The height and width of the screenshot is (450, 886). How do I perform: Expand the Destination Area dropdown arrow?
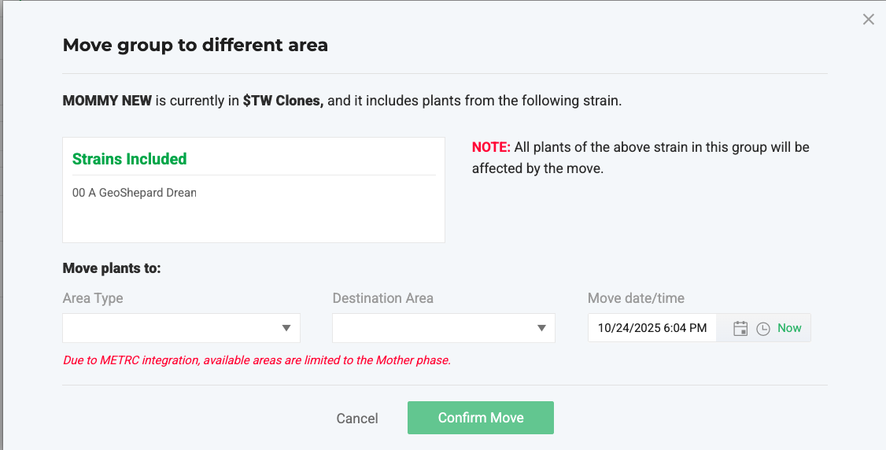(541, 328)
